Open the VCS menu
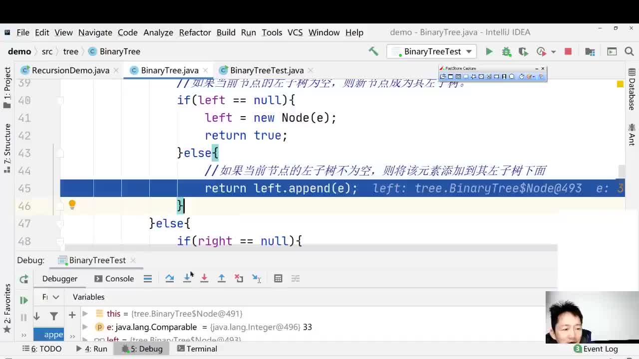 coord(295,32)
